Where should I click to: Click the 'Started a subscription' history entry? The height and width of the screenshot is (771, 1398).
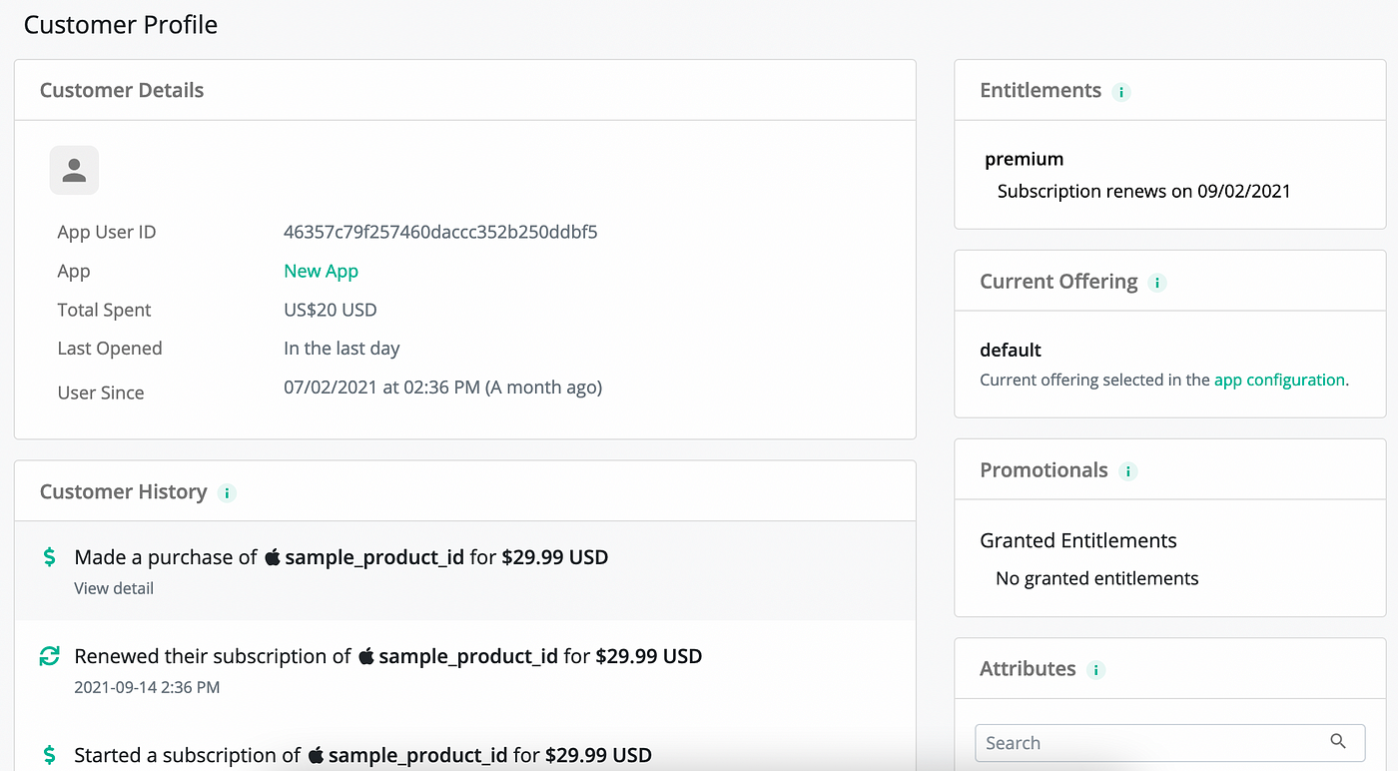[x=362, y=755]
